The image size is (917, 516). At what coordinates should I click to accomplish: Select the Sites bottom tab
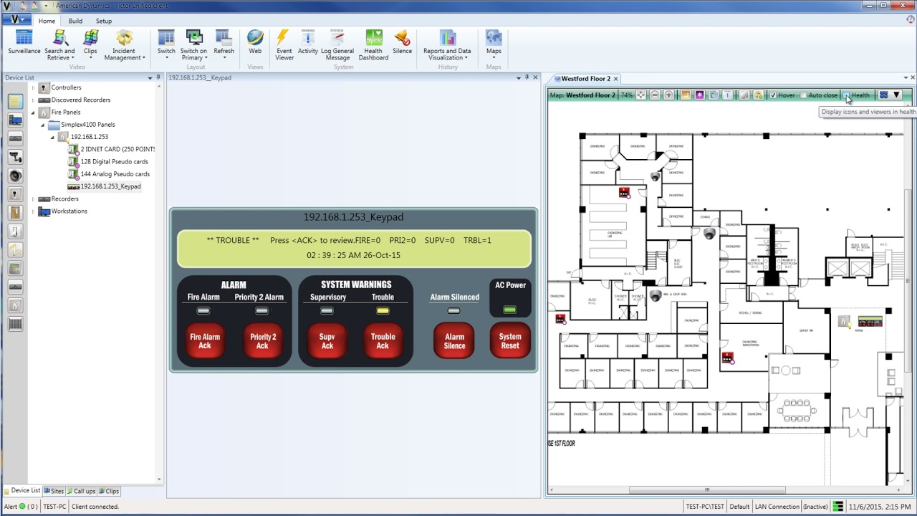coord(54,491)
